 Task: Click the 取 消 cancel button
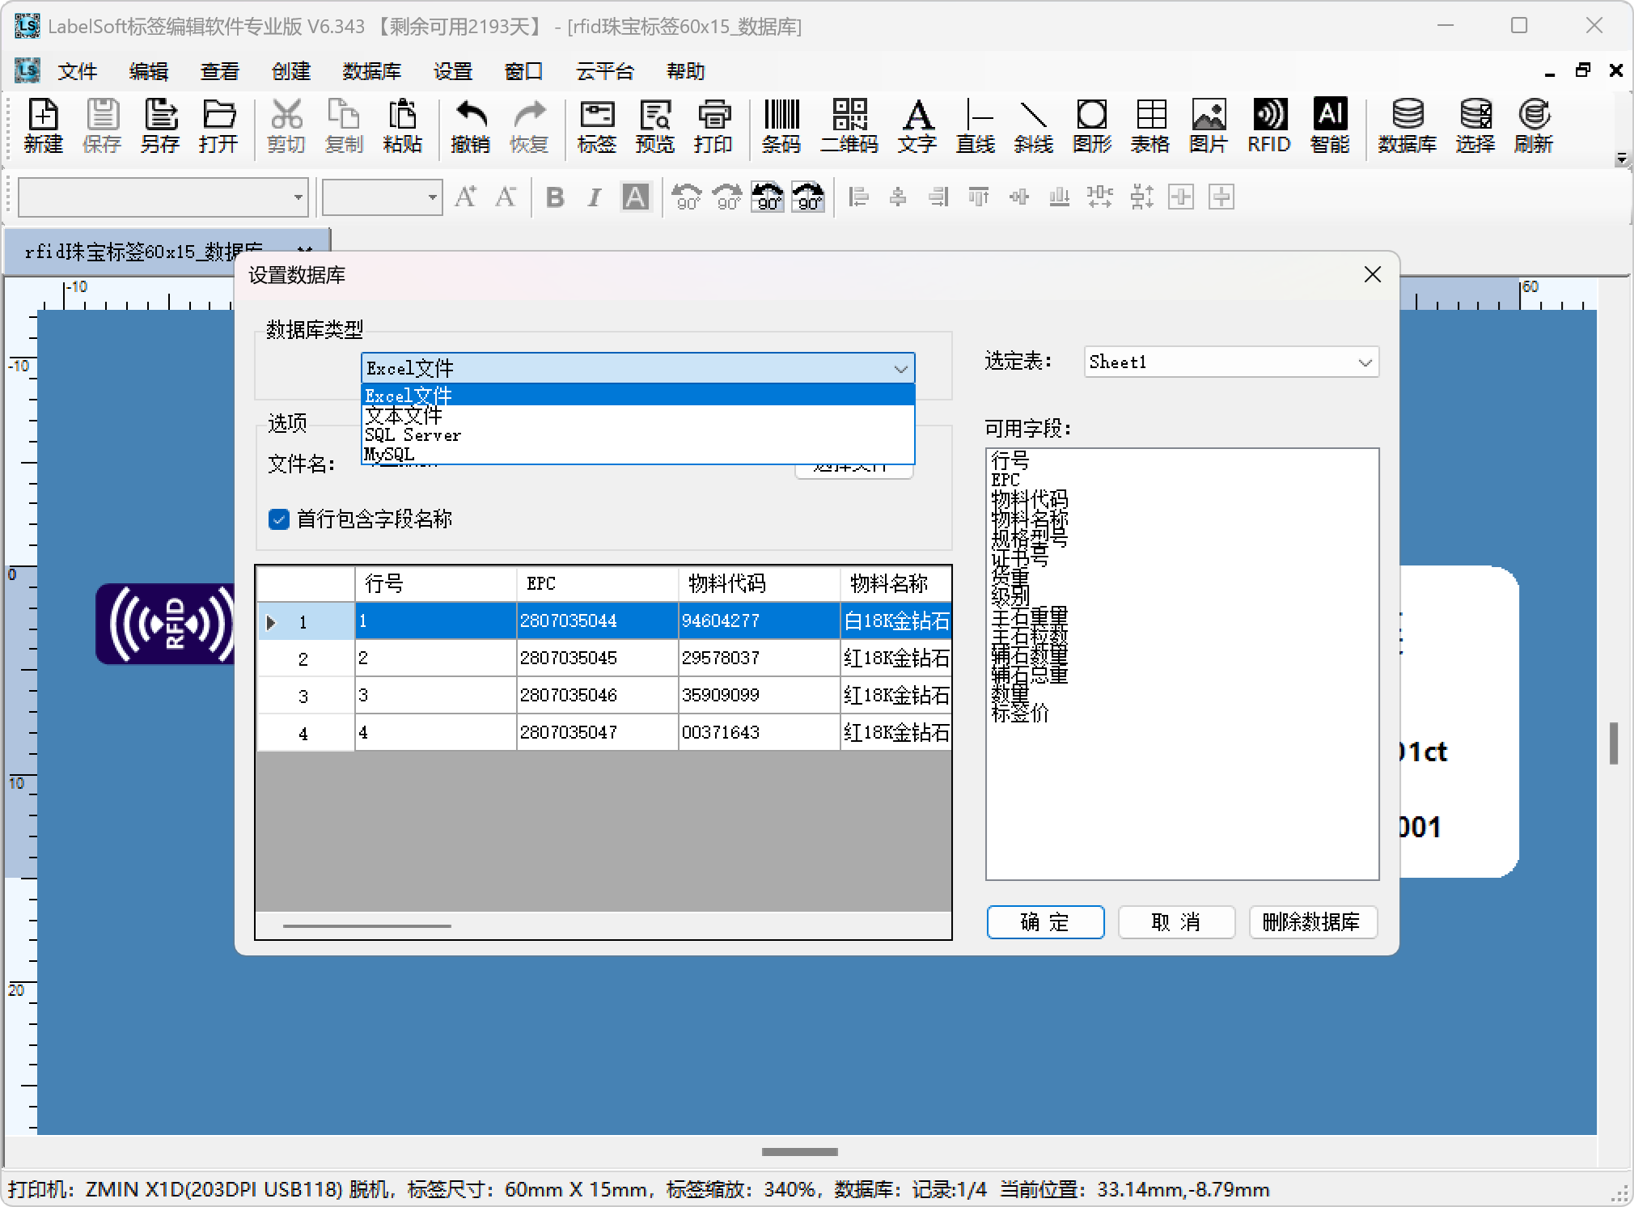(1176, 922)
